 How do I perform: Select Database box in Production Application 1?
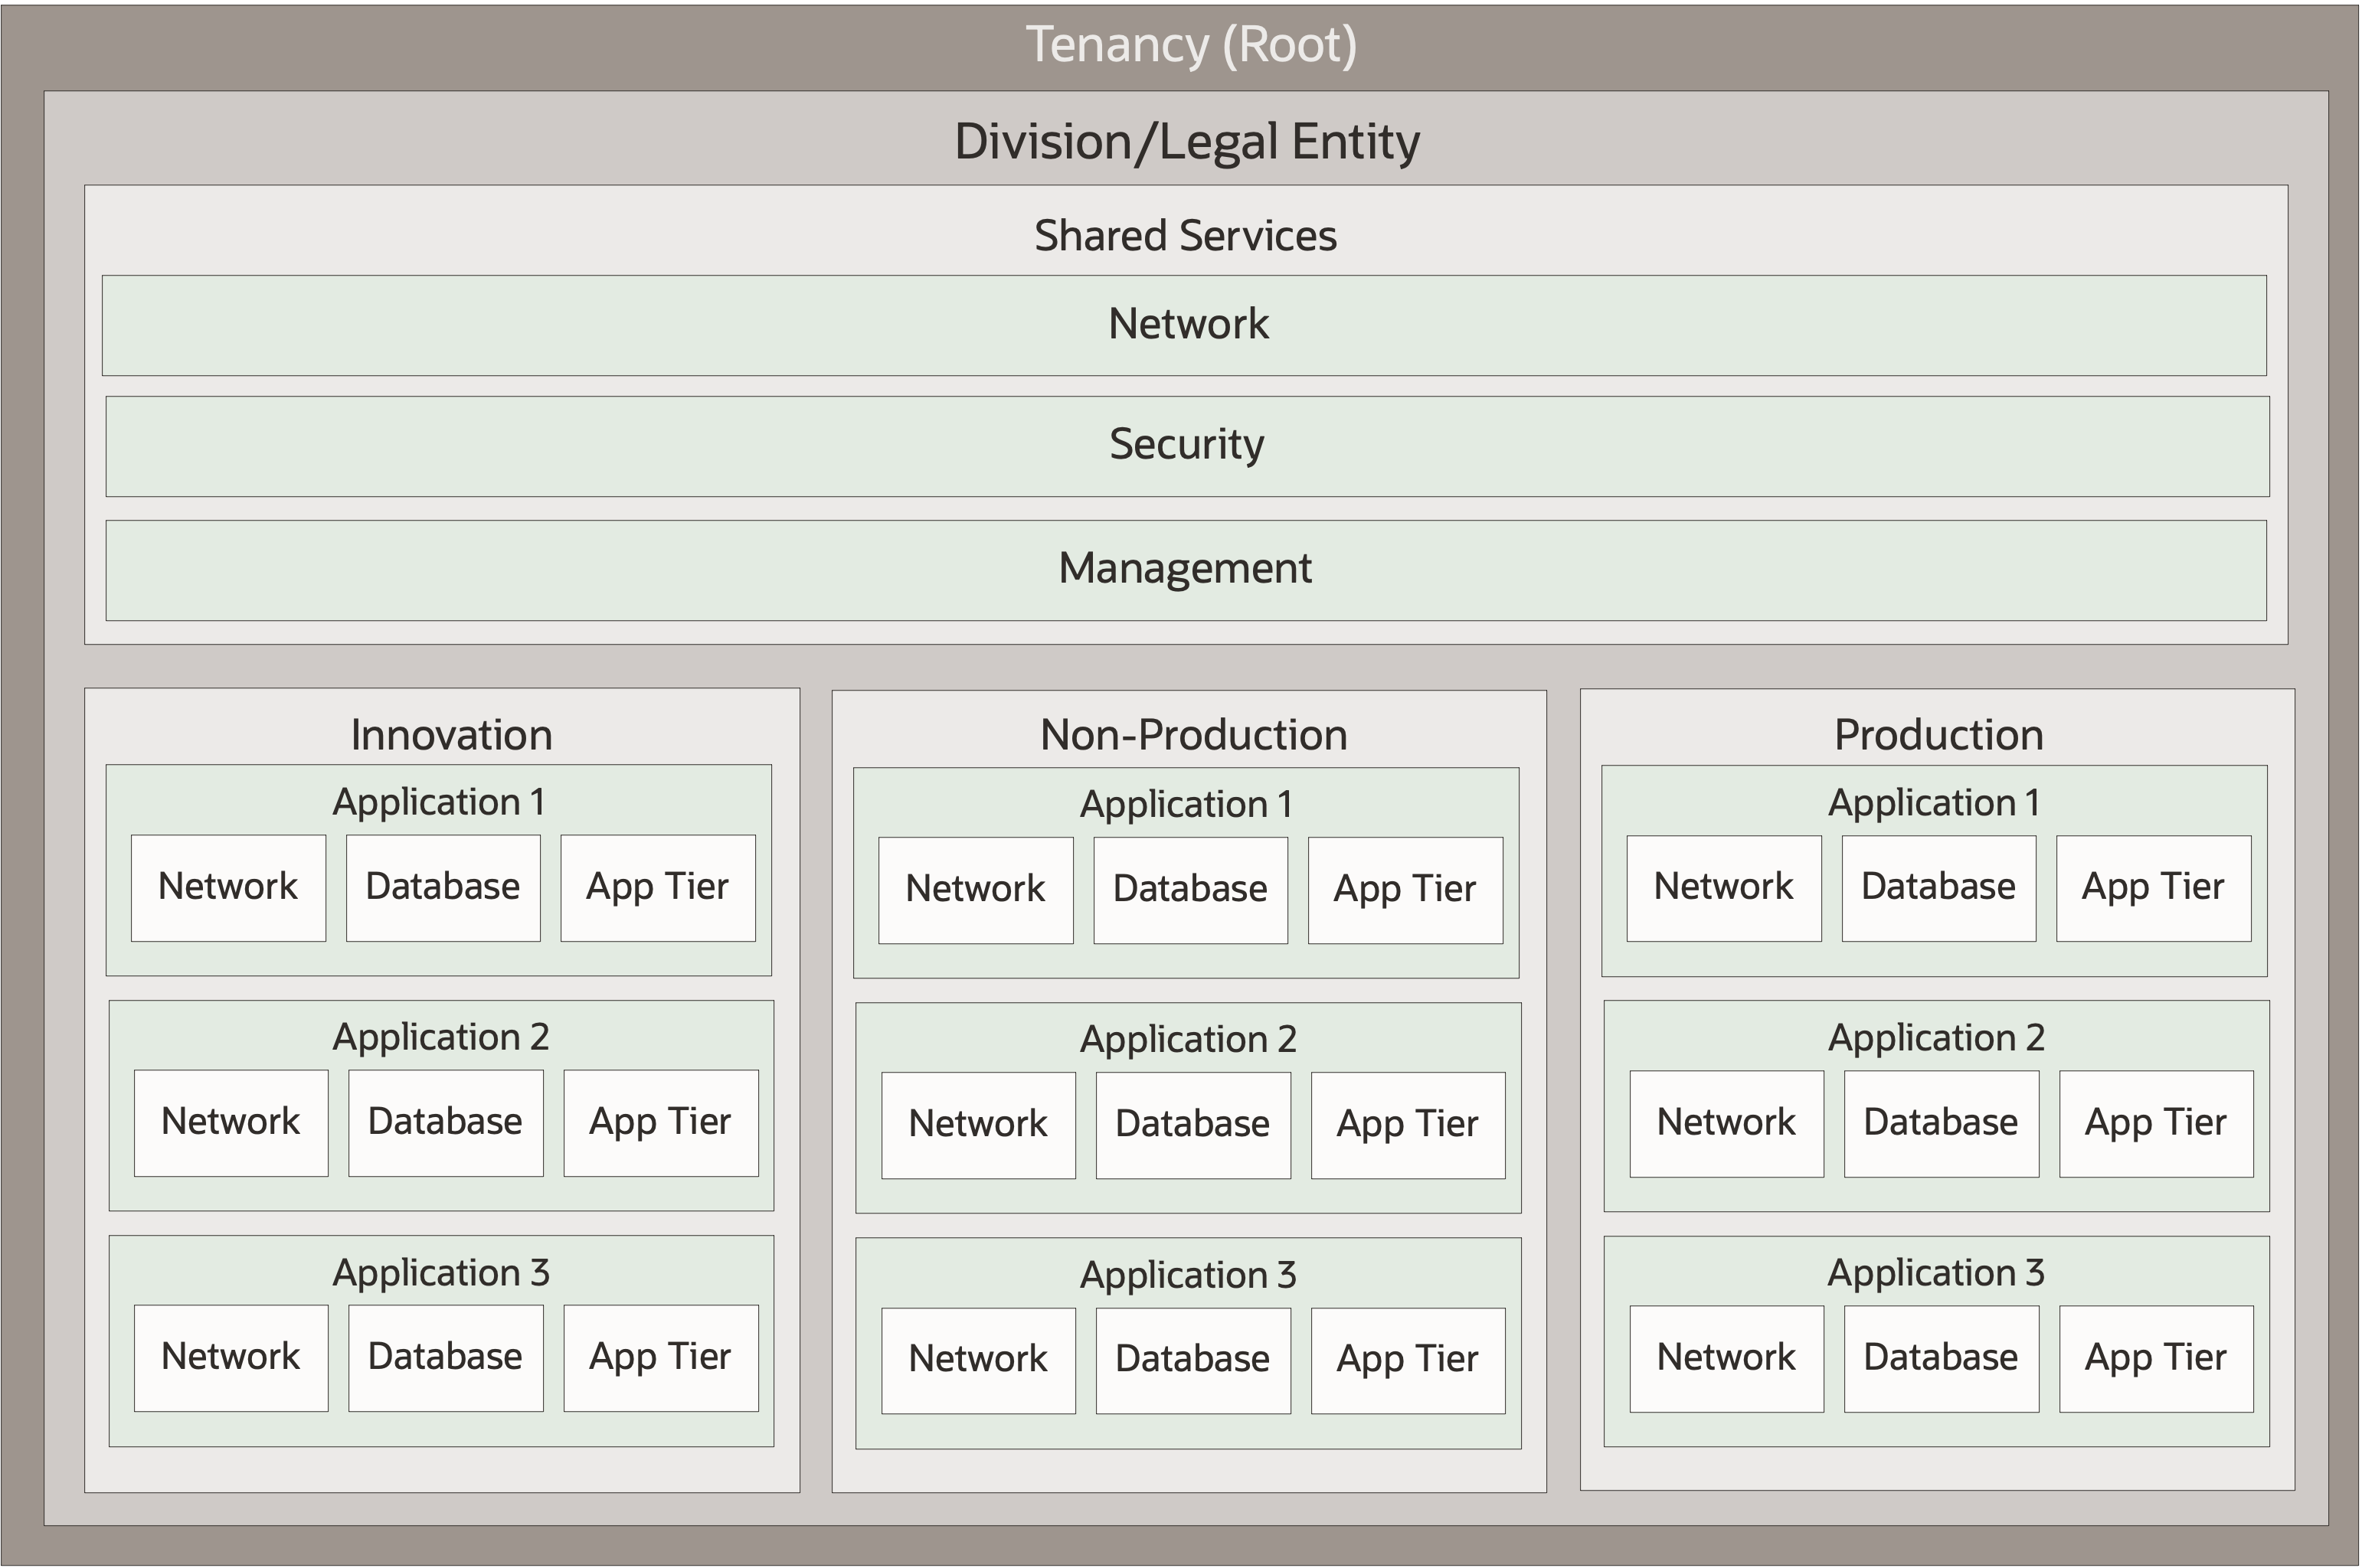point(1938,888)
